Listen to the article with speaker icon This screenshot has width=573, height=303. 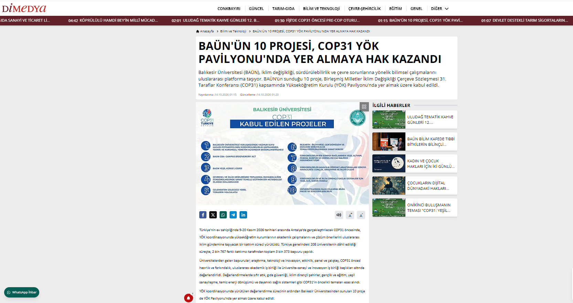(x=339, y=215)
